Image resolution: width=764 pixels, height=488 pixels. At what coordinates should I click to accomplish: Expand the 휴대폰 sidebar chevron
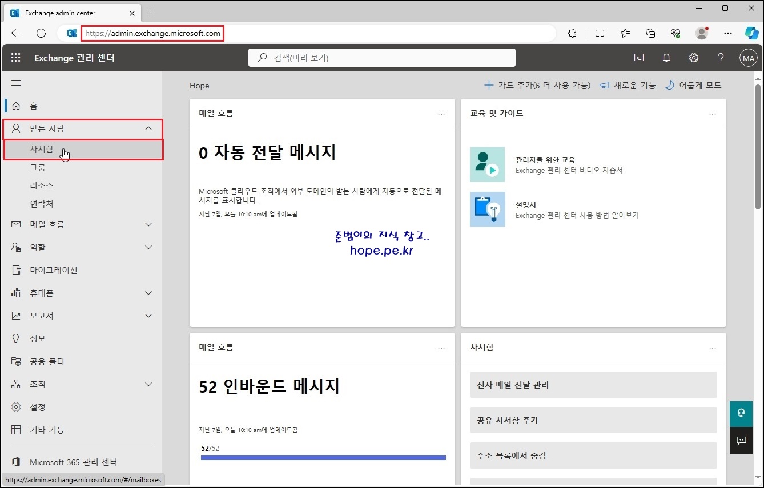[148, 293]
